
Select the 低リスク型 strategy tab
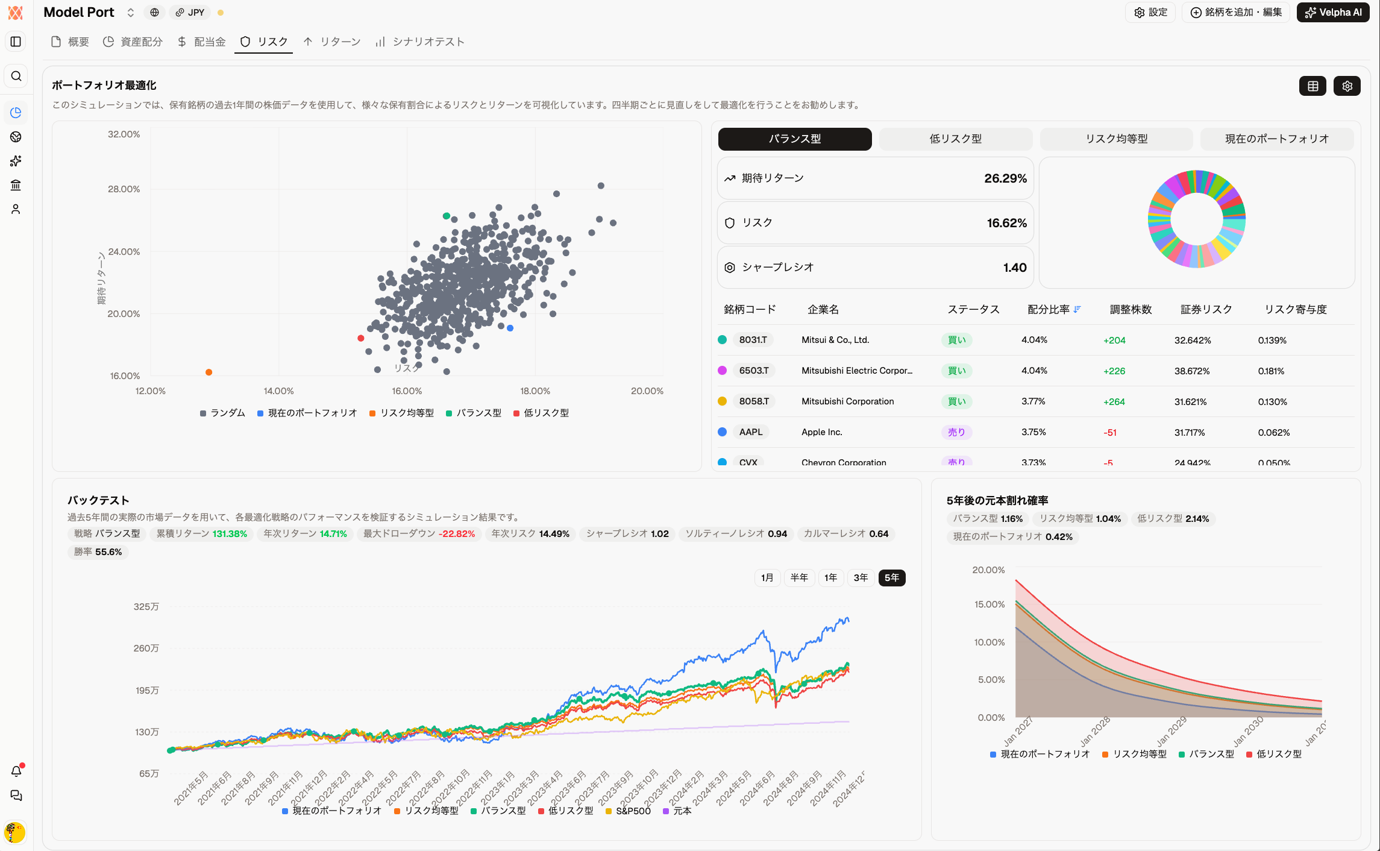click(x=955, y=139)
